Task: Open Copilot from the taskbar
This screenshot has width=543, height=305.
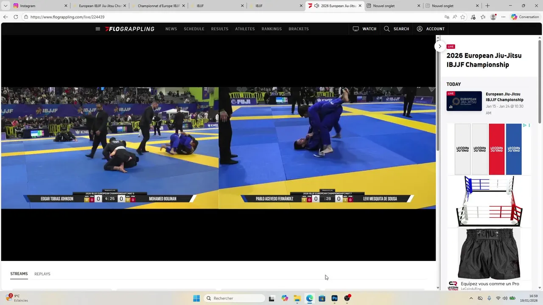Action: (x=285, y=298)
